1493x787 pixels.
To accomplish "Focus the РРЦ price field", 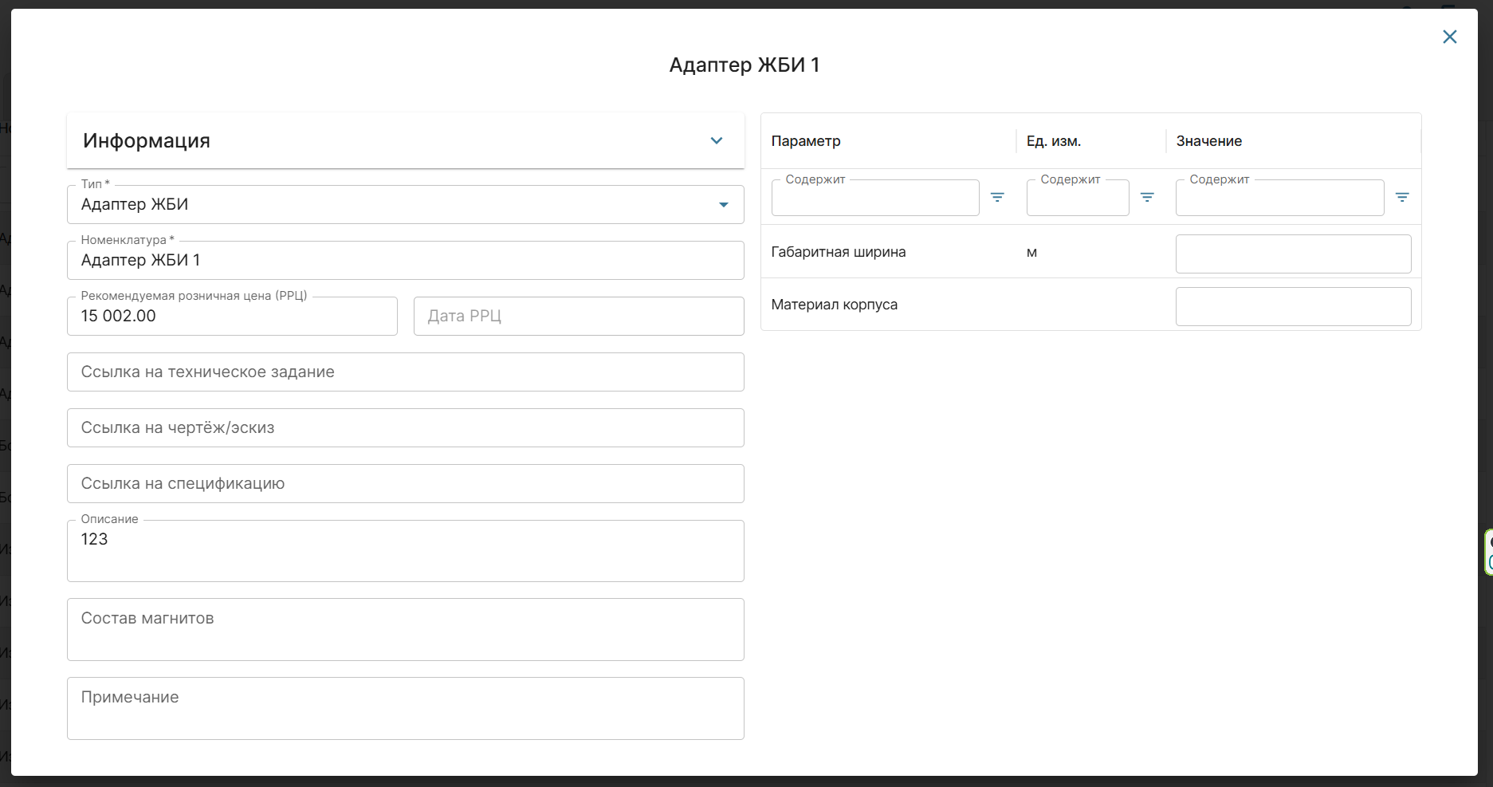I will 232,317.
